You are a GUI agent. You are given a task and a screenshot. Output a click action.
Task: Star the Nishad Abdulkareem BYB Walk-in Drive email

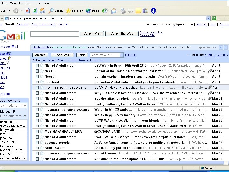pyautogui.click(x=42, y=65)
